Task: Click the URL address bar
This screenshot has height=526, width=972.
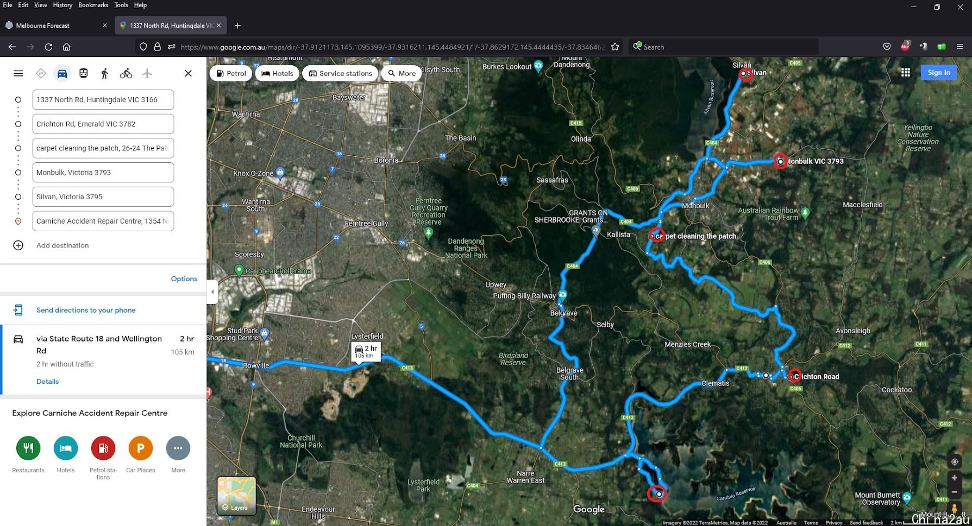Action: [x=391, y=47]
